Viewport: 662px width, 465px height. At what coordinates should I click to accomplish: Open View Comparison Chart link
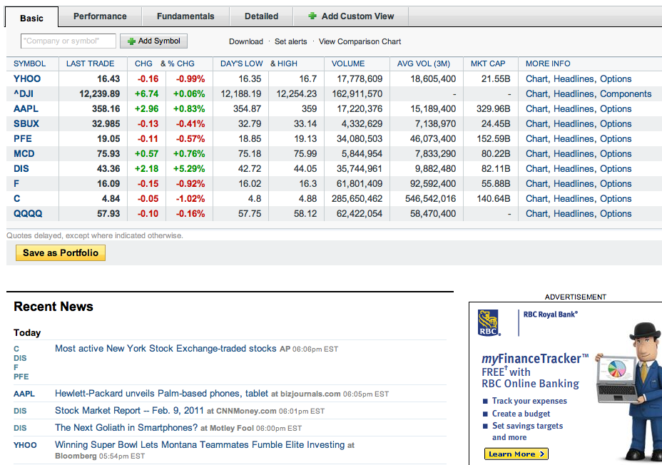(360, 41)
